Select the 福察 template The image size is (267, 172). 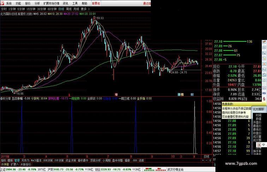coord(127,160)
